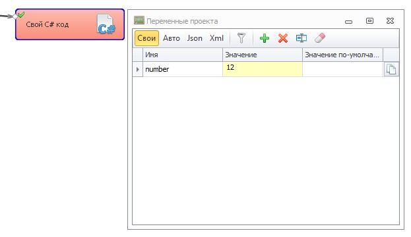Click the rename variable icon
Image resolution: width=411 pixels, height=237 pixels.
click(301, 38)
